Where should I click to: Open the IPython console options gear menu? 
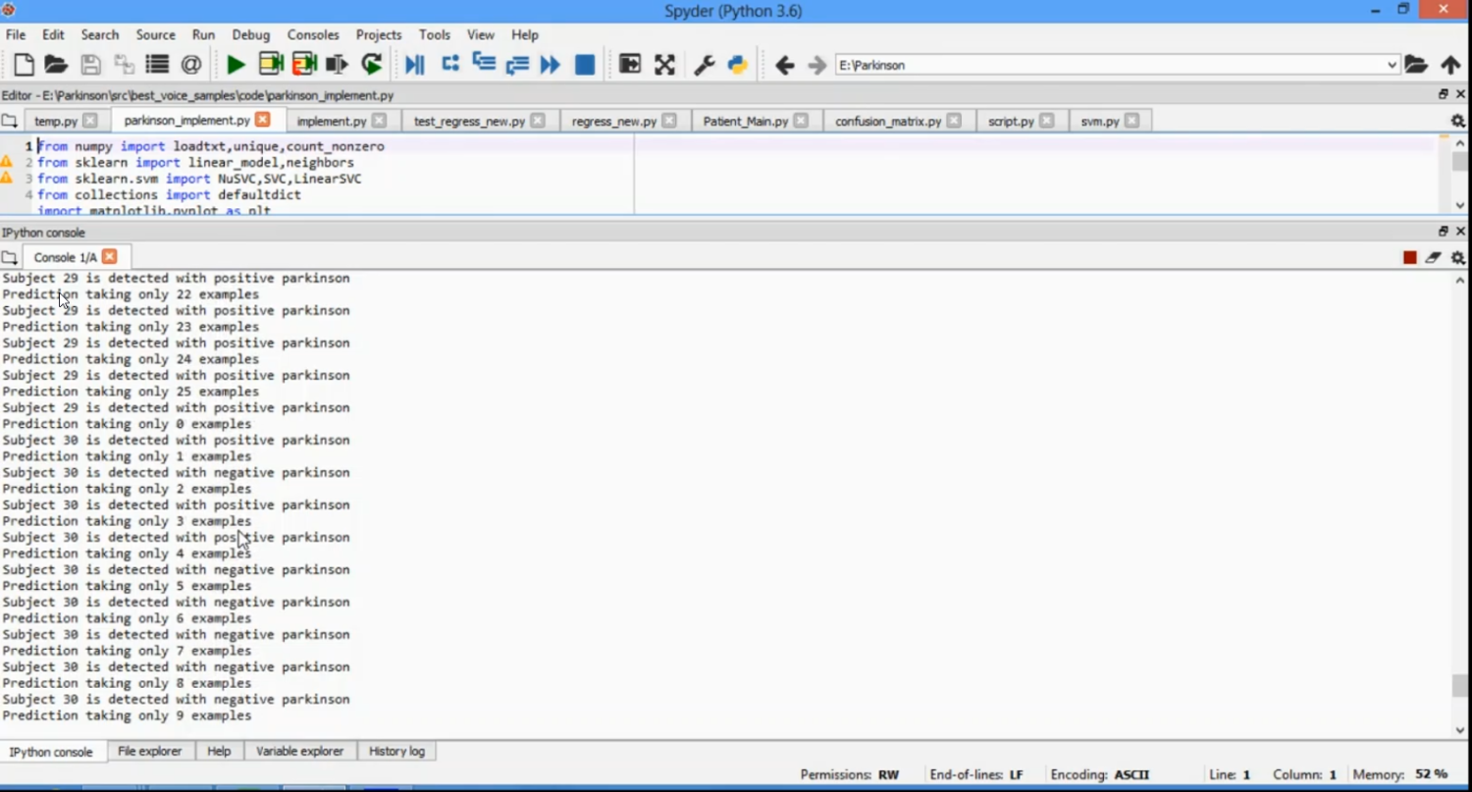point(1457,257)
